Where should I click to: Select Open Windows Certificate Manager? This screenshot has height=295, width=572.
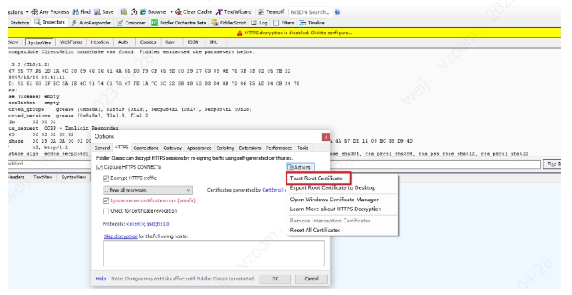point(335,200)
